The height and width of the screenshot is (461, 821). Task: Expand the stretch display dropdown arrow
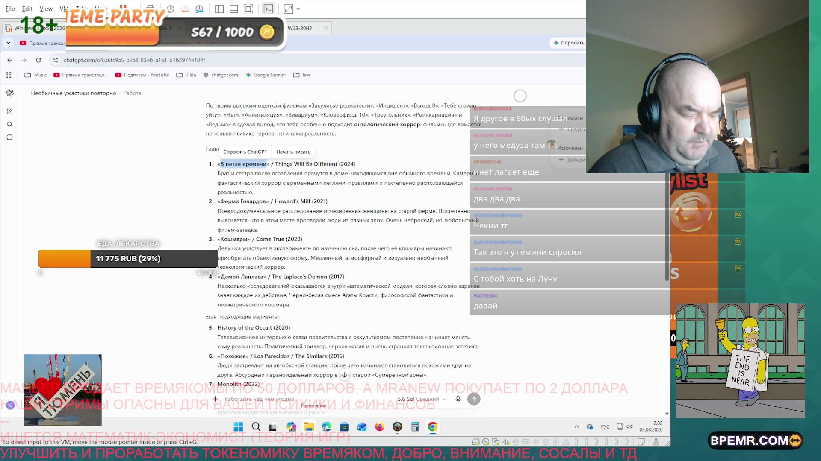click(298, 9)
